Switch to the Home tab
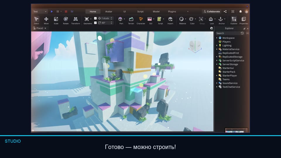This screenshot has height=158, width=281. point(93,11)
